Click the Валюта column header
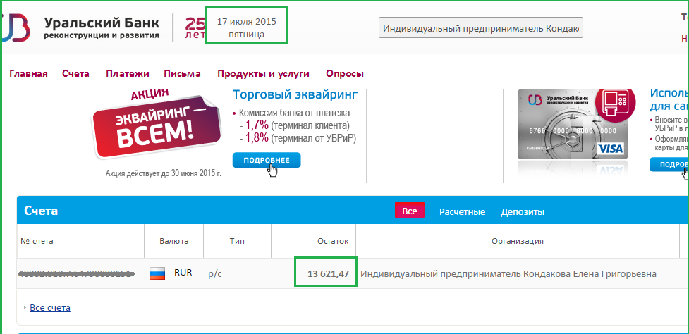 [x=174, y=241]
